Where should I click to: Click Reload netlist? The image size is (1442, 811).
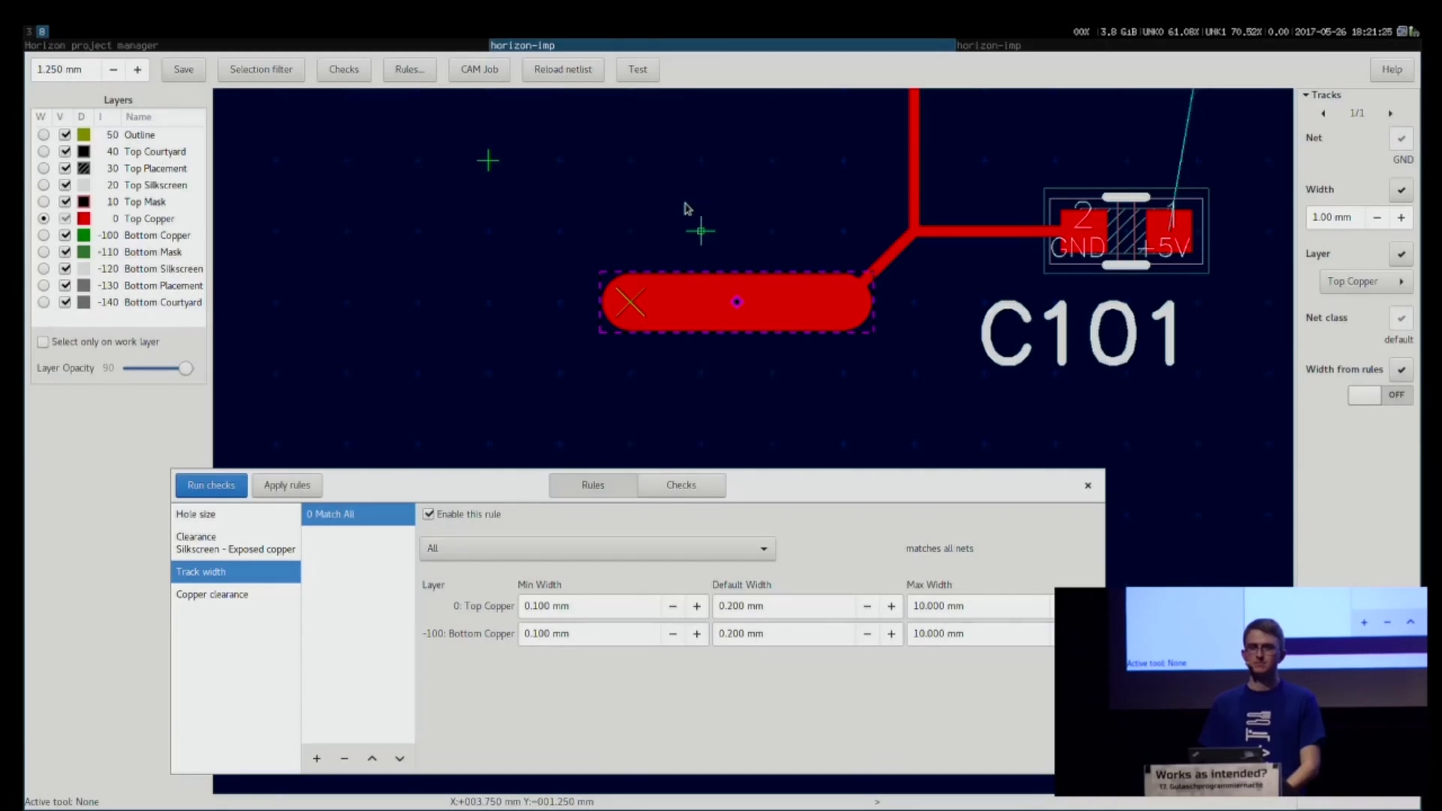pyautogui.click(x=563, y=70)
